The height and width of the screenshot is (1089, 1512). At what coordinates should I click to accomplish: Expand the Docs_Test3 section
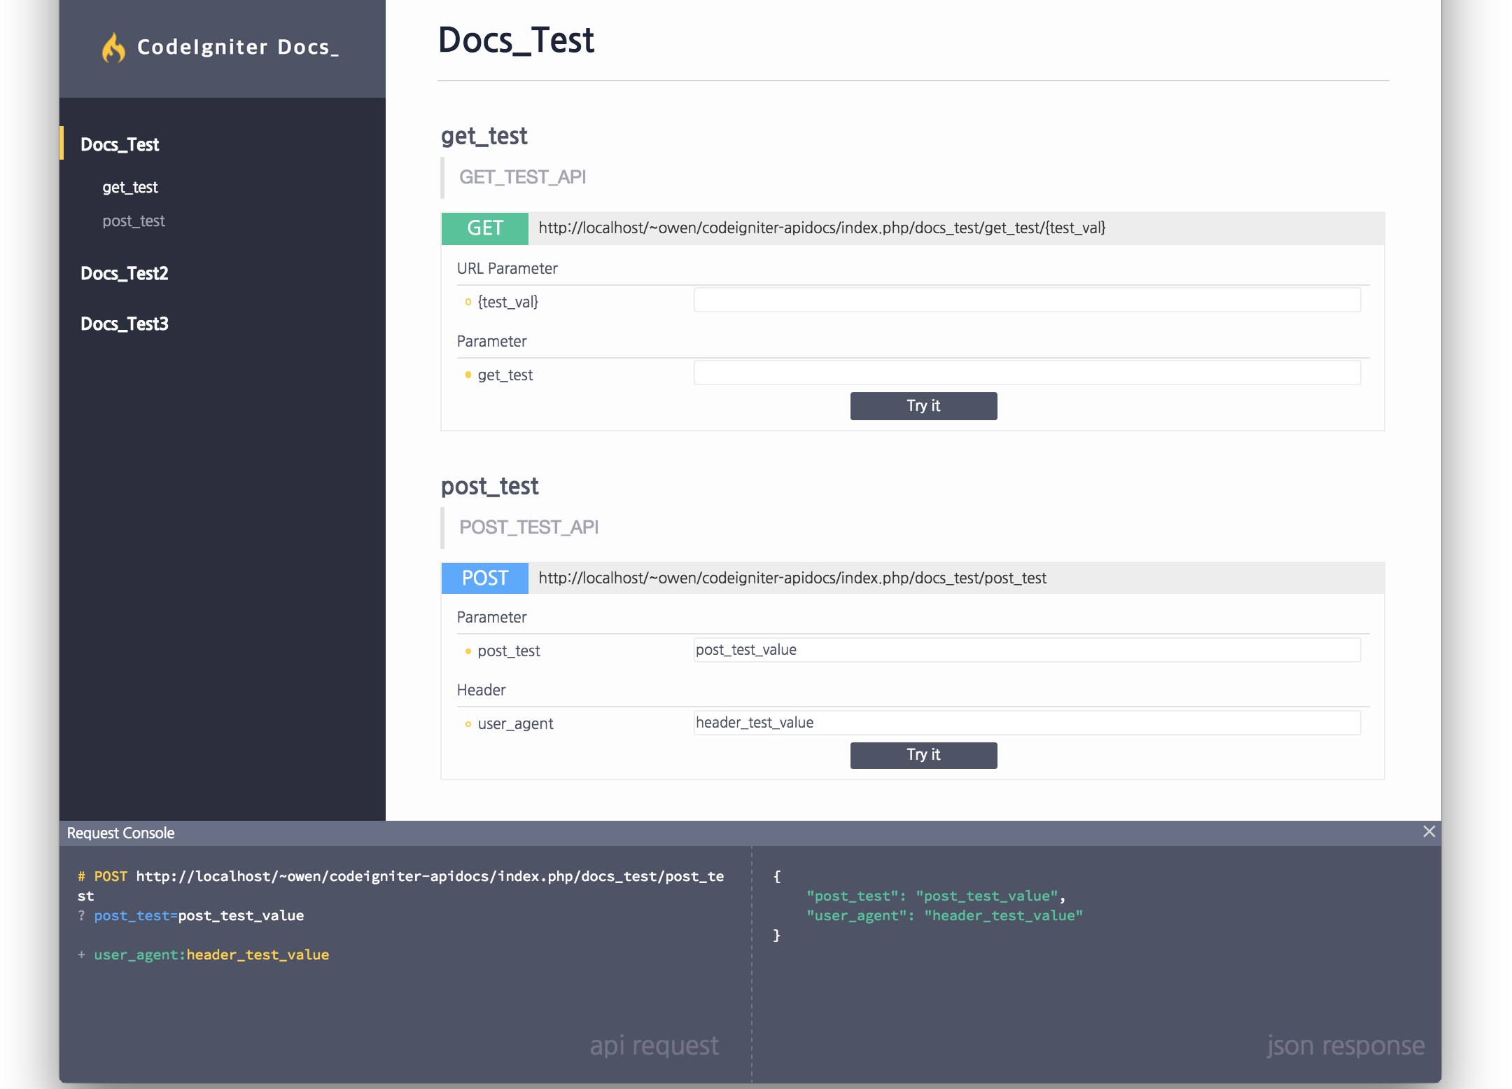(125, 324)
